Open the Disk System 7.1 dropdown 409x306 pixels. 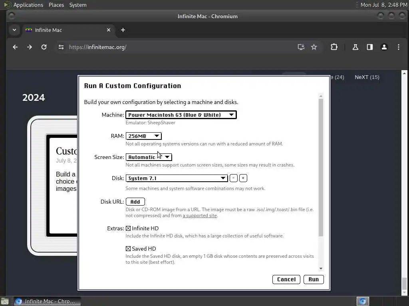(x=177, y=178)
